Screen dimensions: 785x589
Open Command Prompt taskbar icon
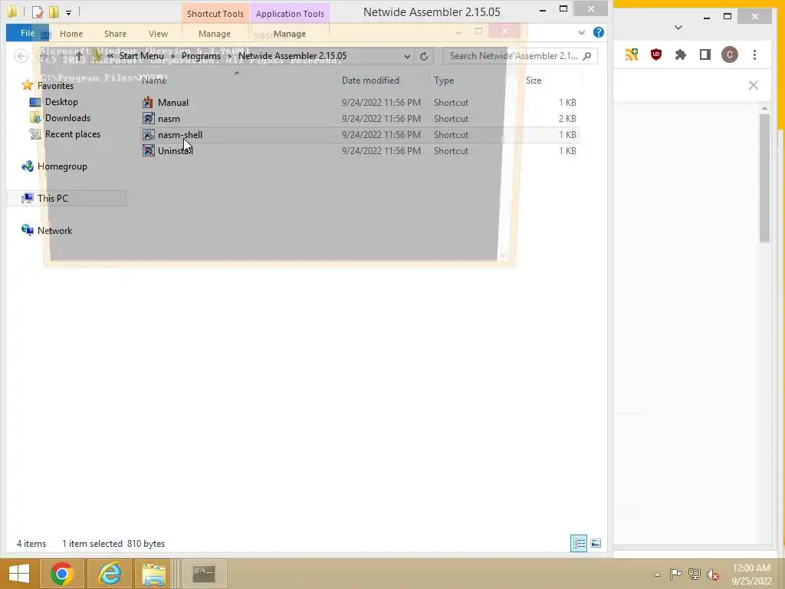(204, 573)
